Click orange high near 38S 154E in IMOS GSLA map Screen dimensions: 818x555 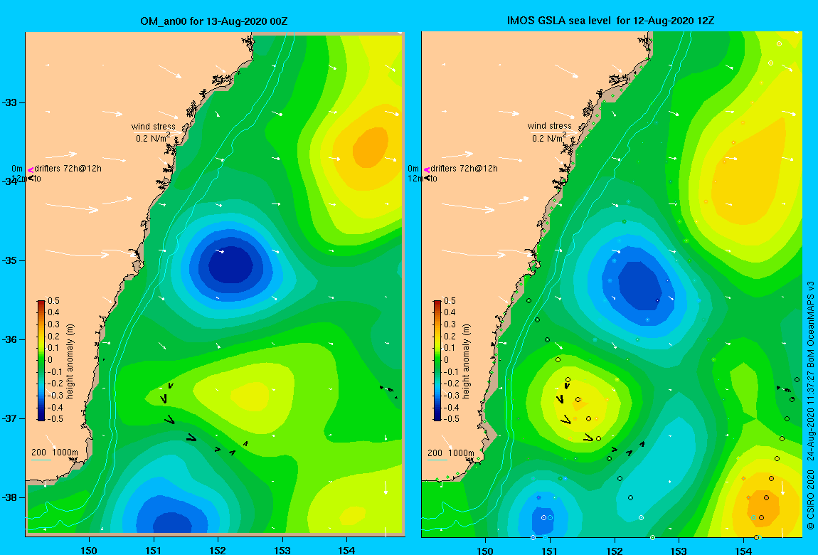[763, 506]
